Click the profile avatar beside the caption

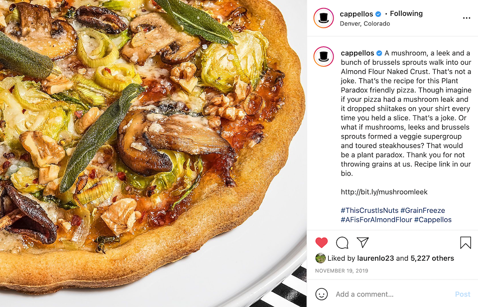tap(324, 56)
